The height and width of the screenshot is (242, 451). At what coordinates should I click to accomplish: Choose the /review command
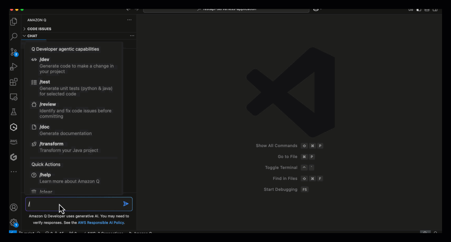[74, 110]
